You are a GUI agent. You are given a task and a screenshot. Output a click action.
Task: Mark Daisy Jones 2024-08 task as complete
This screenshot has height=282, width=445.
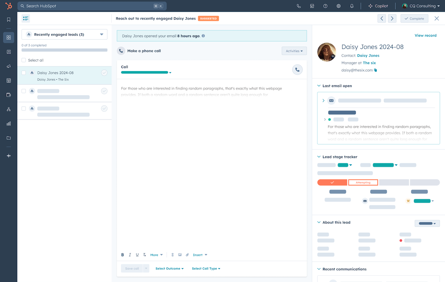pyautogui.click(x=104, y=73)
